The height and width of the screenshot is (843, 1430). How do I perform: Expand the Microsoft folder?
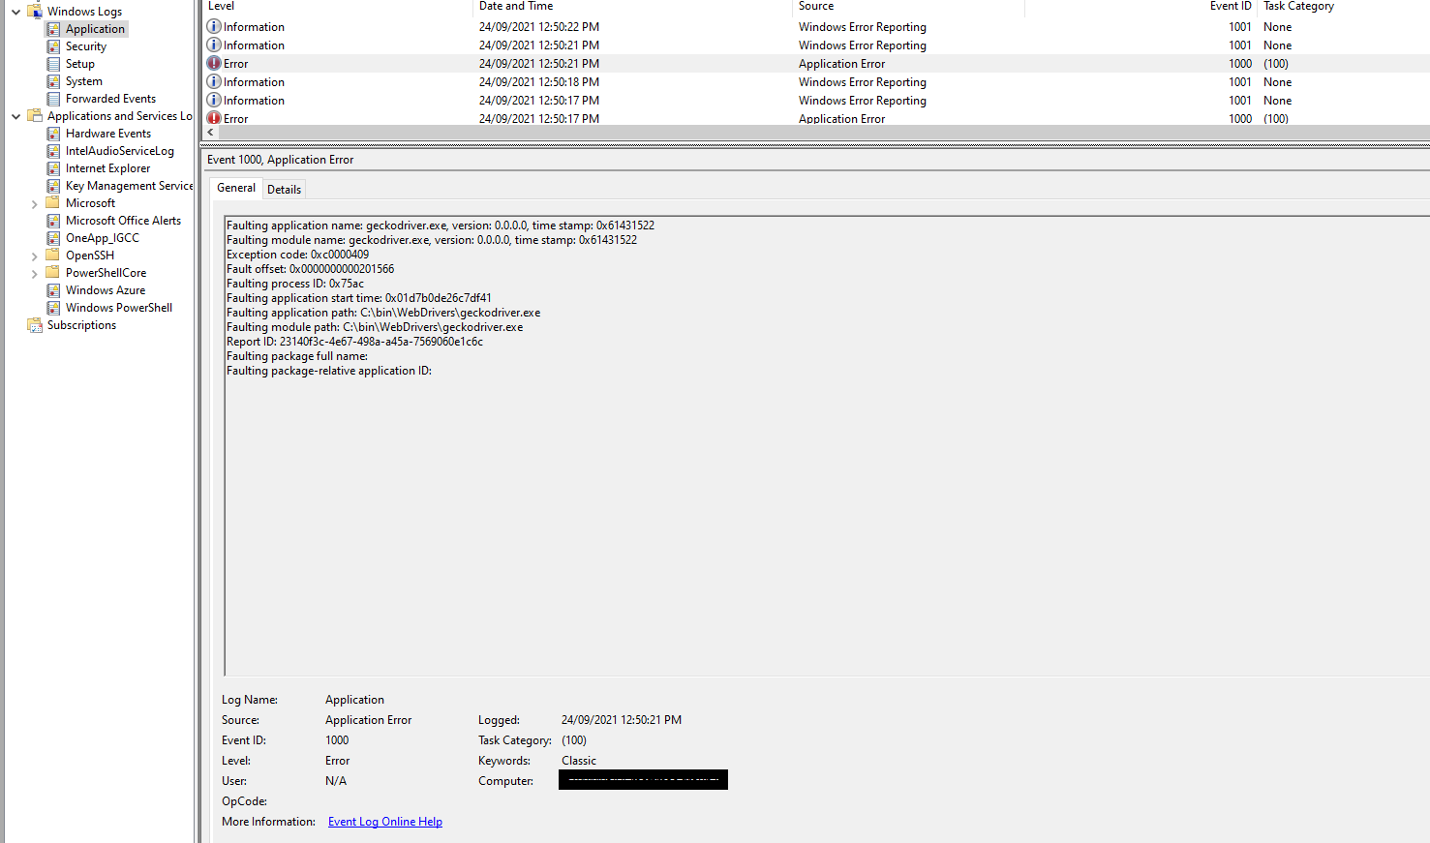click(37, 202)
